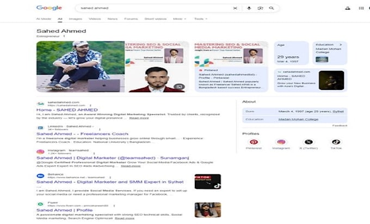This screenshot has height=224, width=370.
Task: Clear the search query with the X icon
Action: click(x=235, y=8)
